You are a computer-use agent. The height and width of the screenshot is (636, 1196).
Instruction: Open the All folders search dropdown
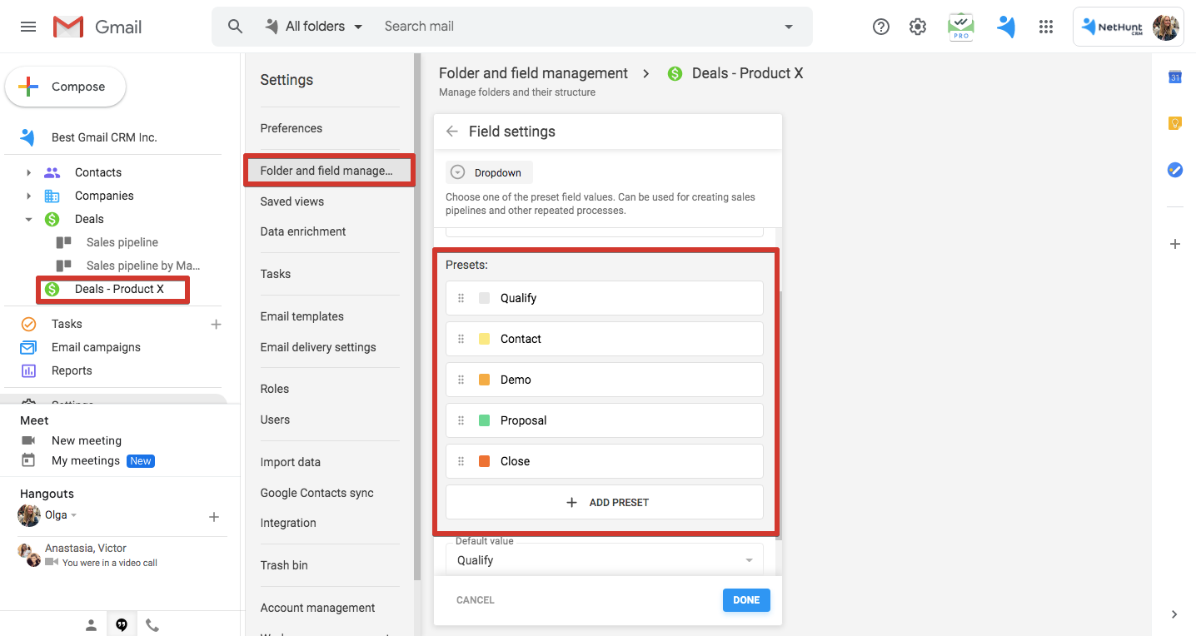[x=315, y=27]
